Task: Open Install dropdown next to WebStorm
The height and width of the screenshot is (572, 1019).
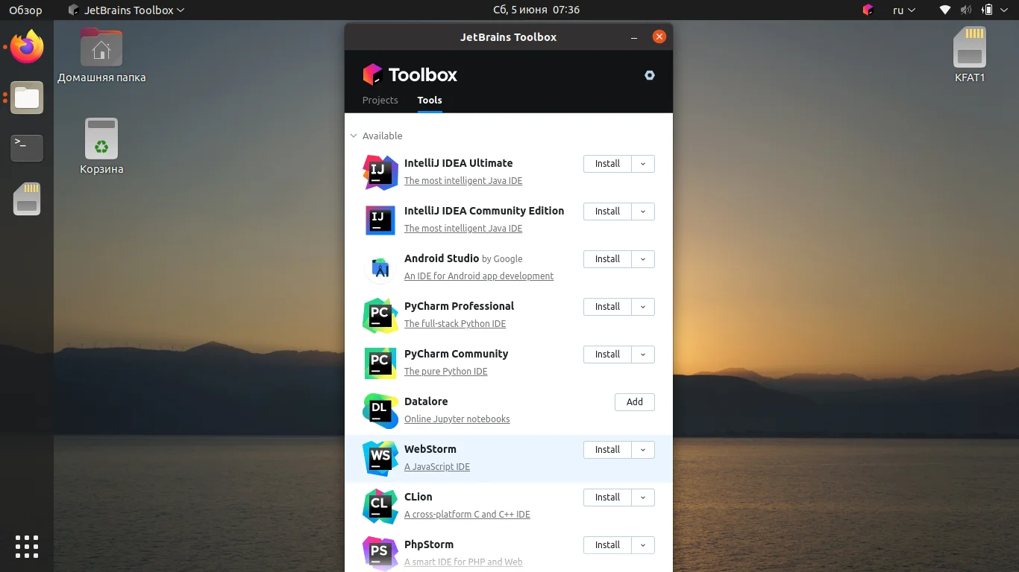Action: click(x=643, y=450)
